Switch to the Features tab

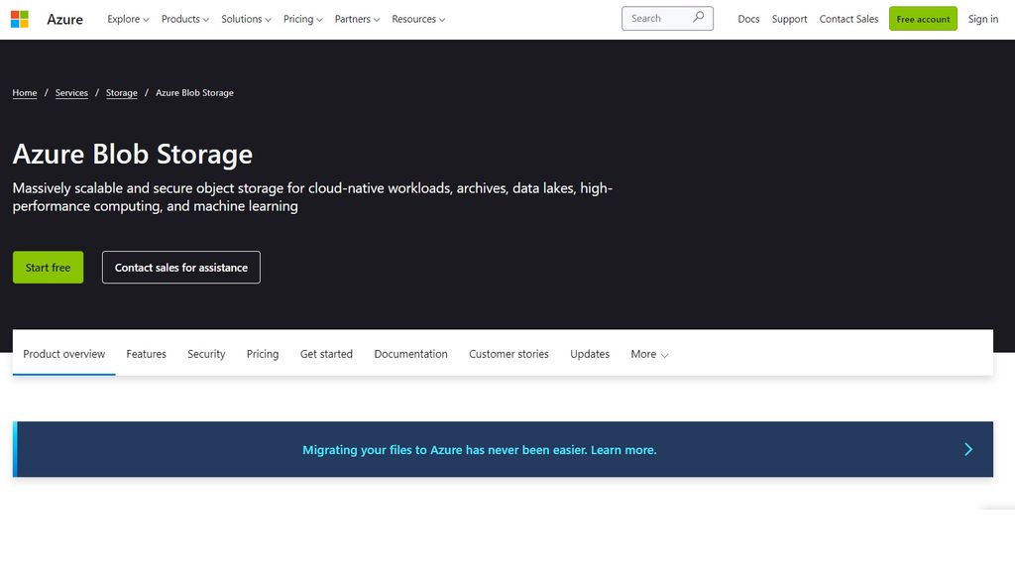click(x=146, y=354)
